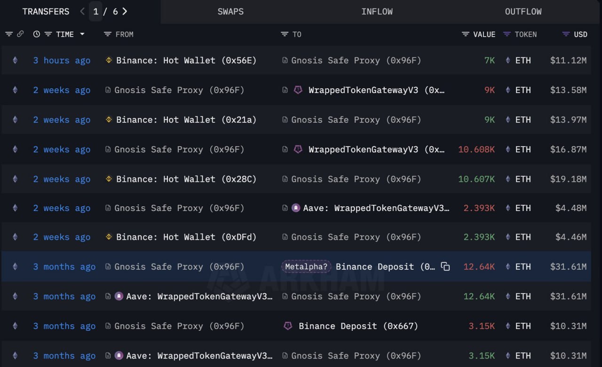Select the $13.58M USD value
The width and height of the screenshot is (602, 367).
click(568, 90)
